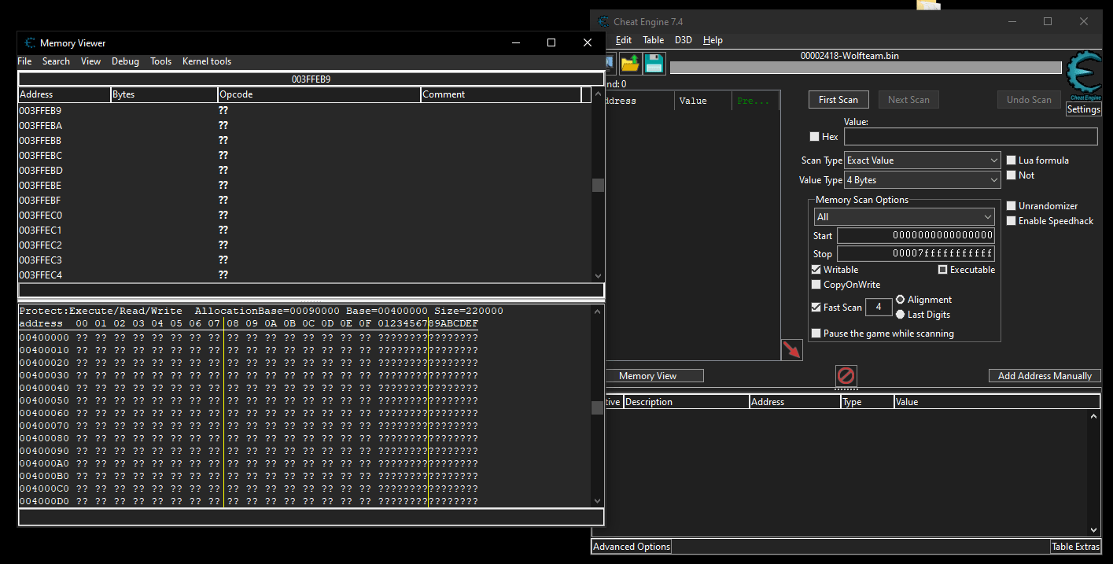Open the D3D menu in Cheat Engine
Image resolution: width=1113 pixels, height=564 pixels.
(x=684, y=40)
